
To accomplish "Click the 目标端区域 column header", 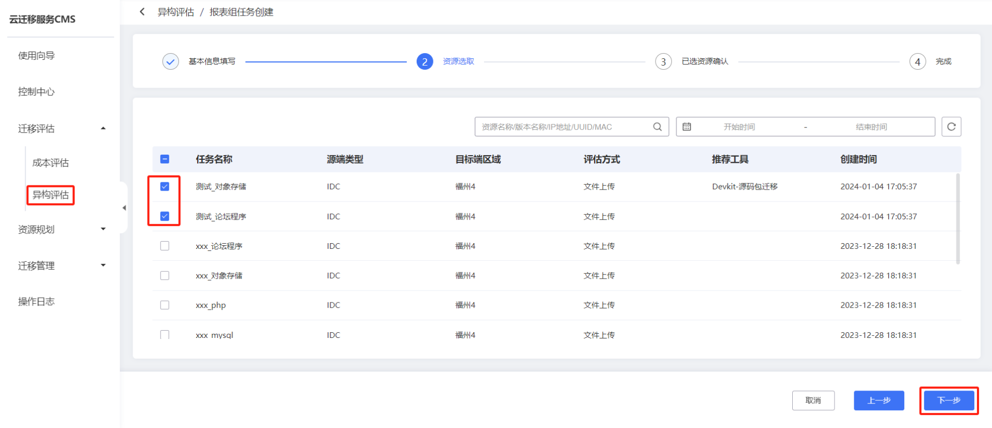I will coord(478,159).
